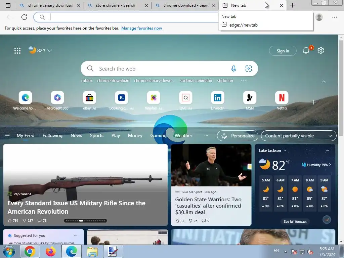This screenshot has height=258, width=344.
Task: Add a new quick link site
Action: point(313,102)
